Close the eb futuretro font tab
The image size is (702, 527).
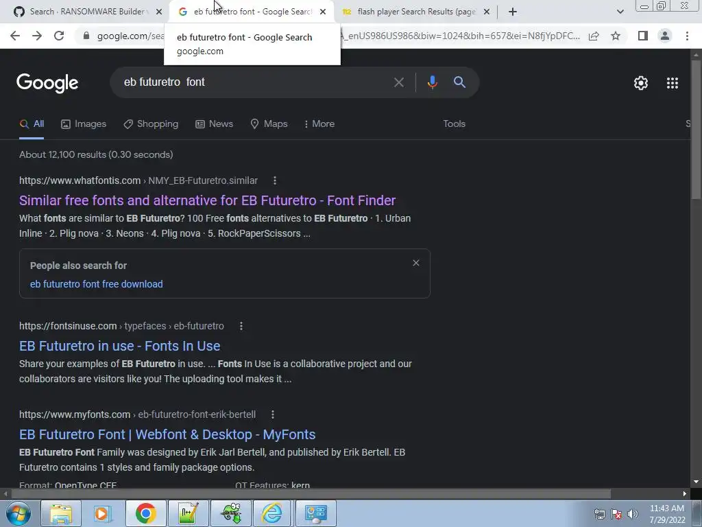(323, 12)
